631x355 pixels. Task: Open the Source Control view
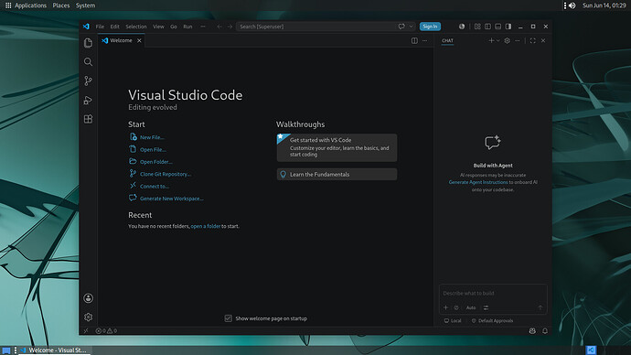(88, 81)
